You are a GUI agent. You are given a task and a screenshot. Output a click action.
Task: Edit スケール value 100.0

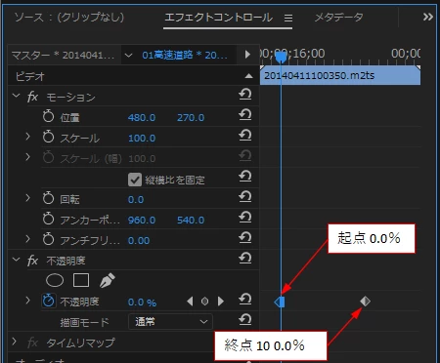point(142,138)
